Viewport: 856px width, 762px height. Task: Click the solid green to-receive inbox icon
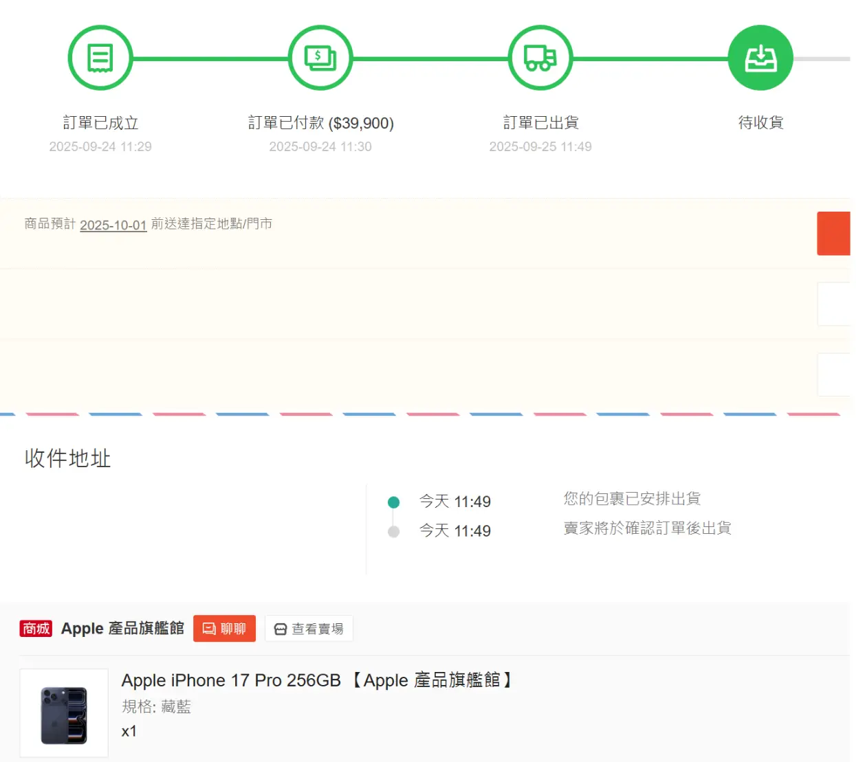(x=760, y=58)
